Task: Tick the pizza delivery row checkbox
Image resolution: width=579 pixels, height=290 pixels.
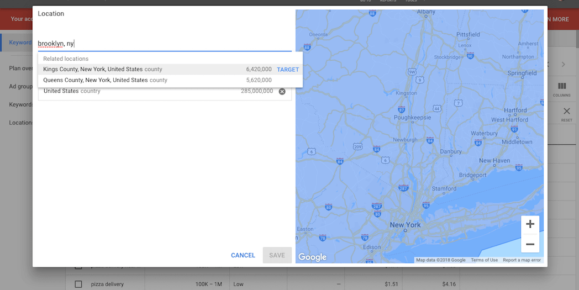Action: [x=78, y=284]
